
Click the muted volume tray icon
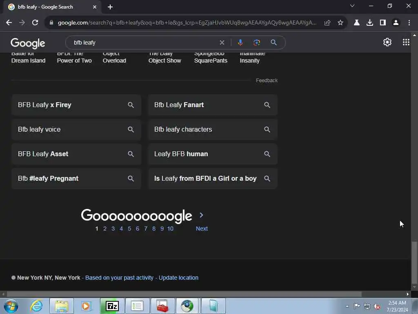click(377, 306)
